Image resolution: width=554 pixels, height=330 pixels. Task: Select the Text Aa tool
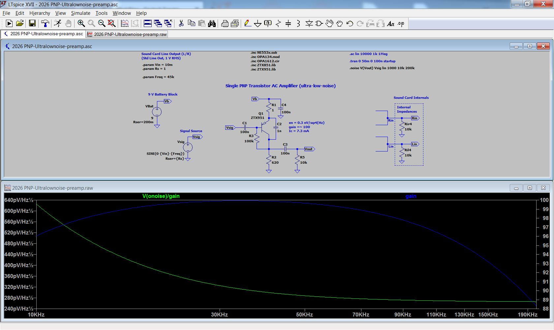coord(391,23)
